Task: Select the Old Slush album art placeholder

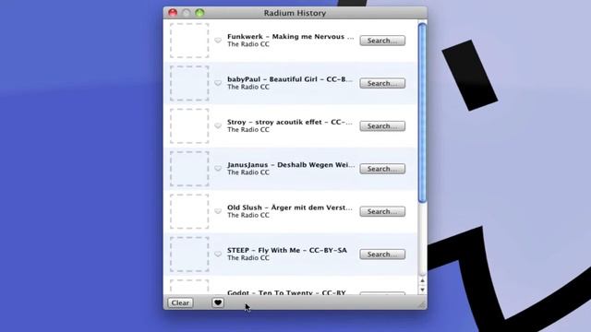Action: pyautogui.click(x=189, y=211)
